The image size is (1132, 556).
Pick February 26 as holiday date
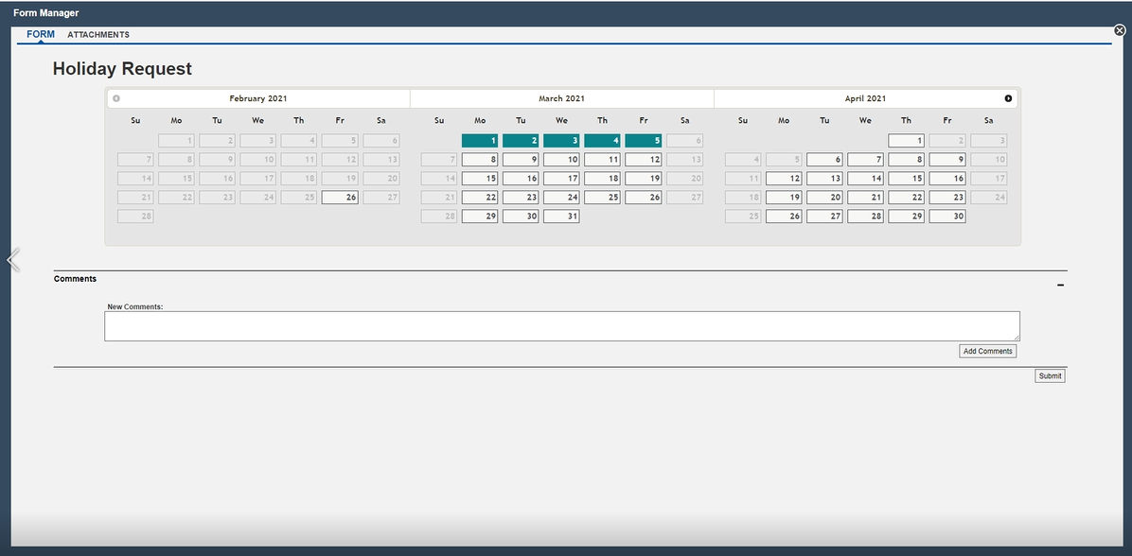(x=340, y=198)
